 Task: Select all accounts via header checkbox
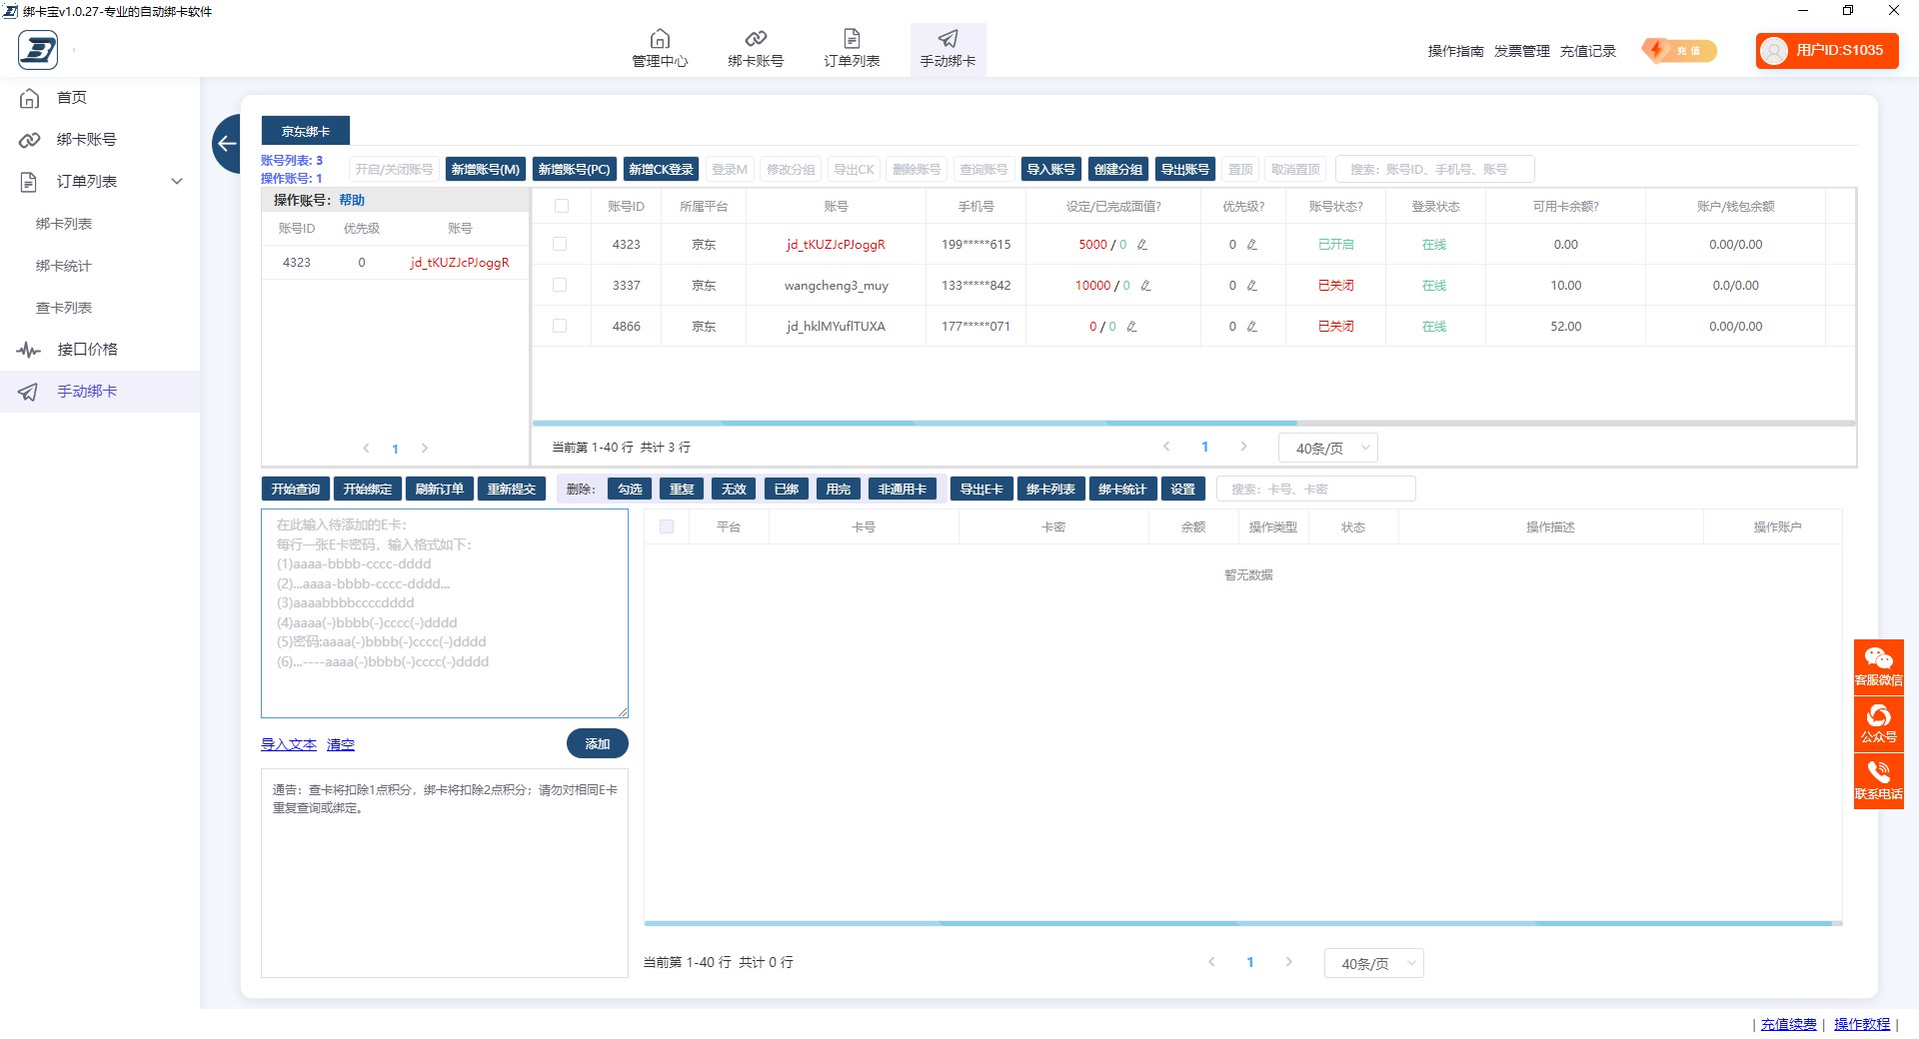(562, 206)
